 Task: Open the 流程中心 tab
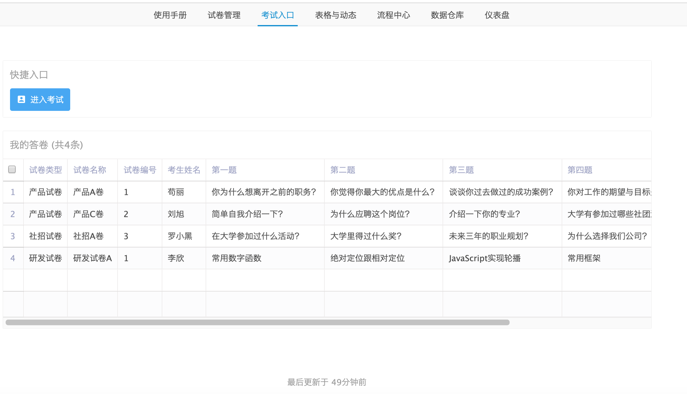click(x=393, y=15)
